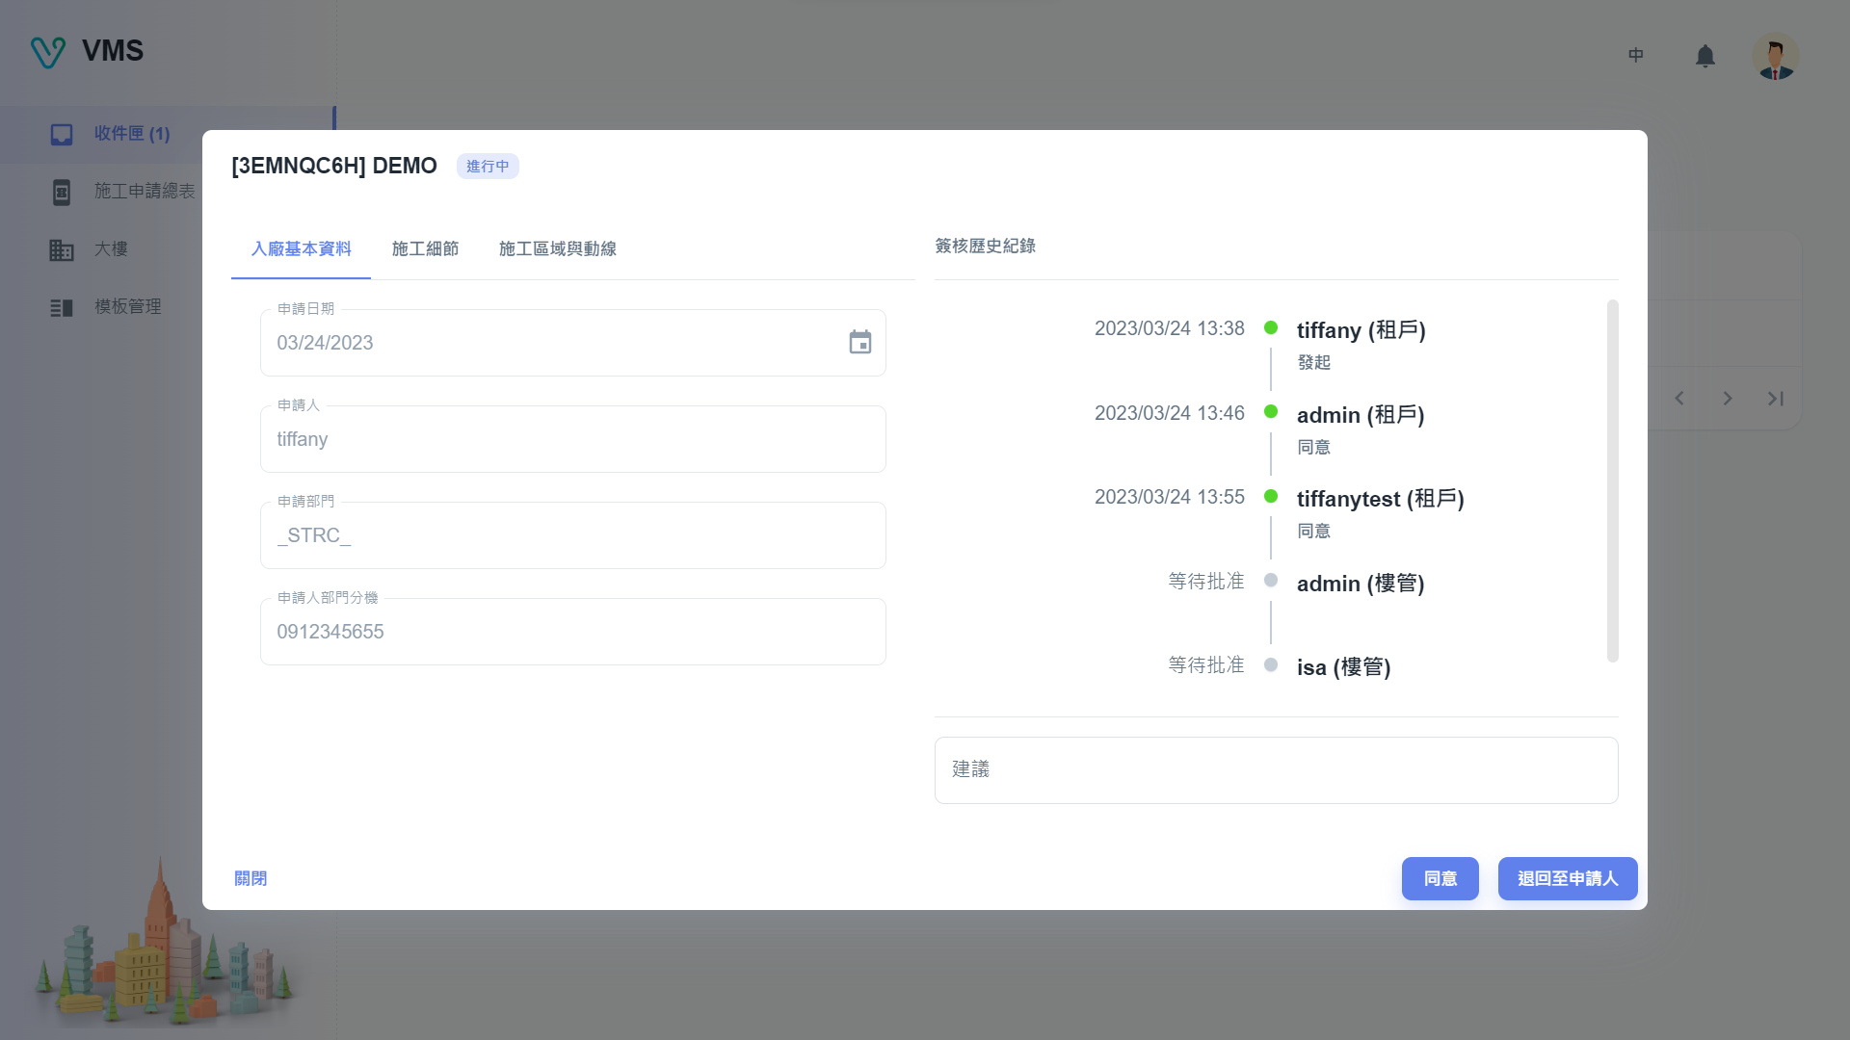Click the 模板管理 template icon
The width and height of the screenshot is (1850, 1040).
click(62, 307)
